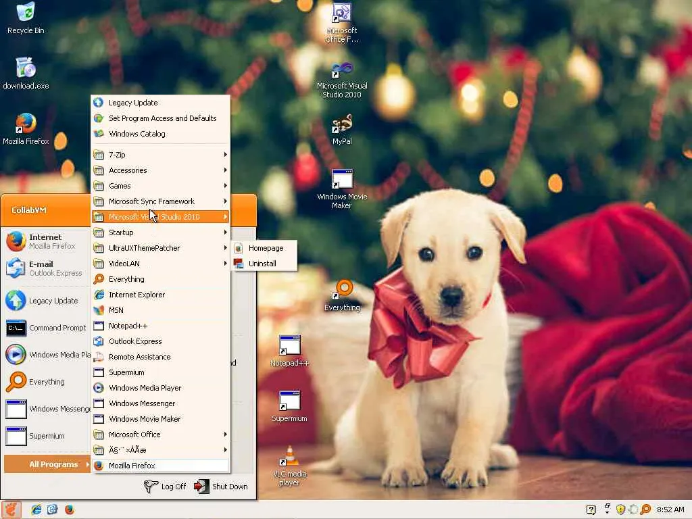
Task: Expand the garbled-name program folder
Action: point(161,449)
